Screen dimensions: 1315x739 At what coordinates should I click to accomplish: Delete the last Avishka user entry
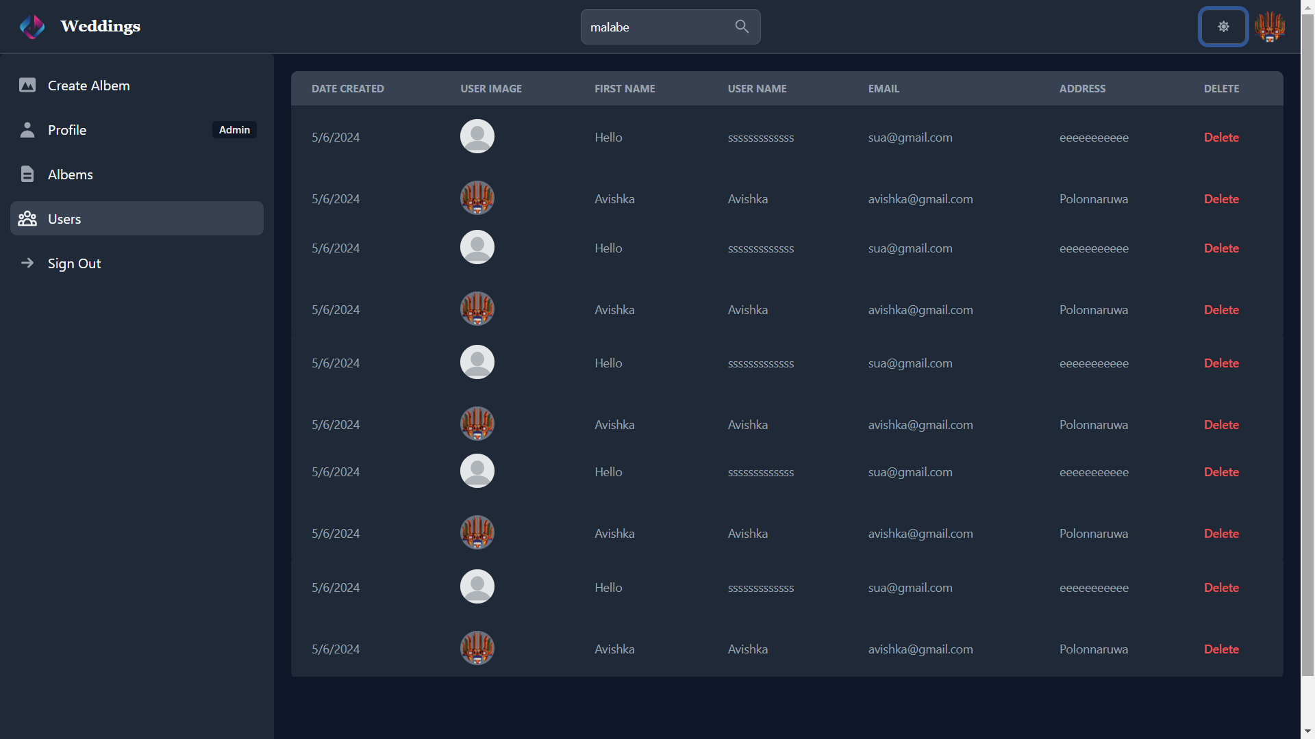(1221, 649)
